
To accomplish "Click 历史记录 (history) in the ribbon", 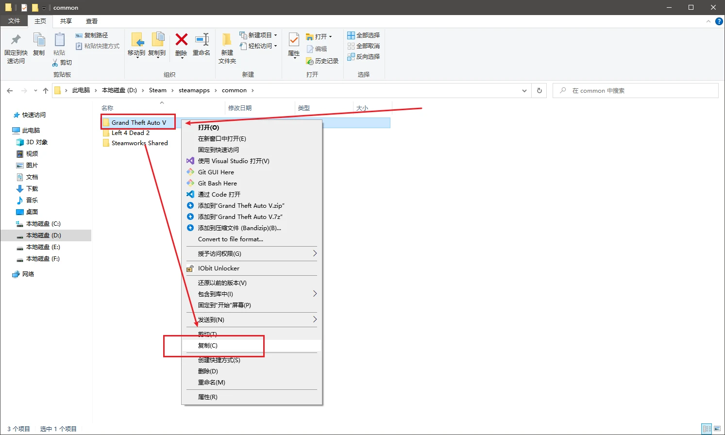I will click(x=322, y=61).
